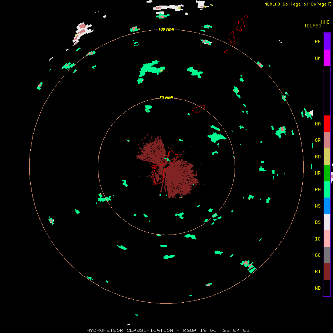
Task: Click the KGUA station identifier
Action: tap(189, 330)
